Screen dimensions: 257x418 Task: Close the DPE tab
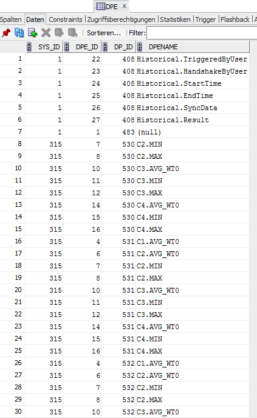125,6
